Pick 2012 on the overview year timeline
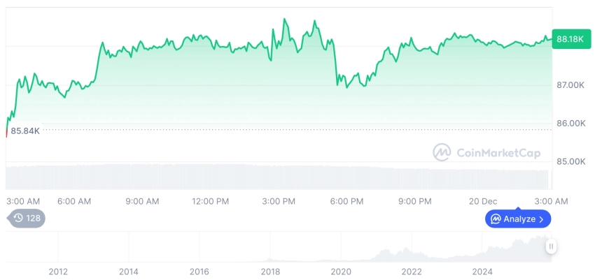602x280 pixels. click(x=58, y=272)
